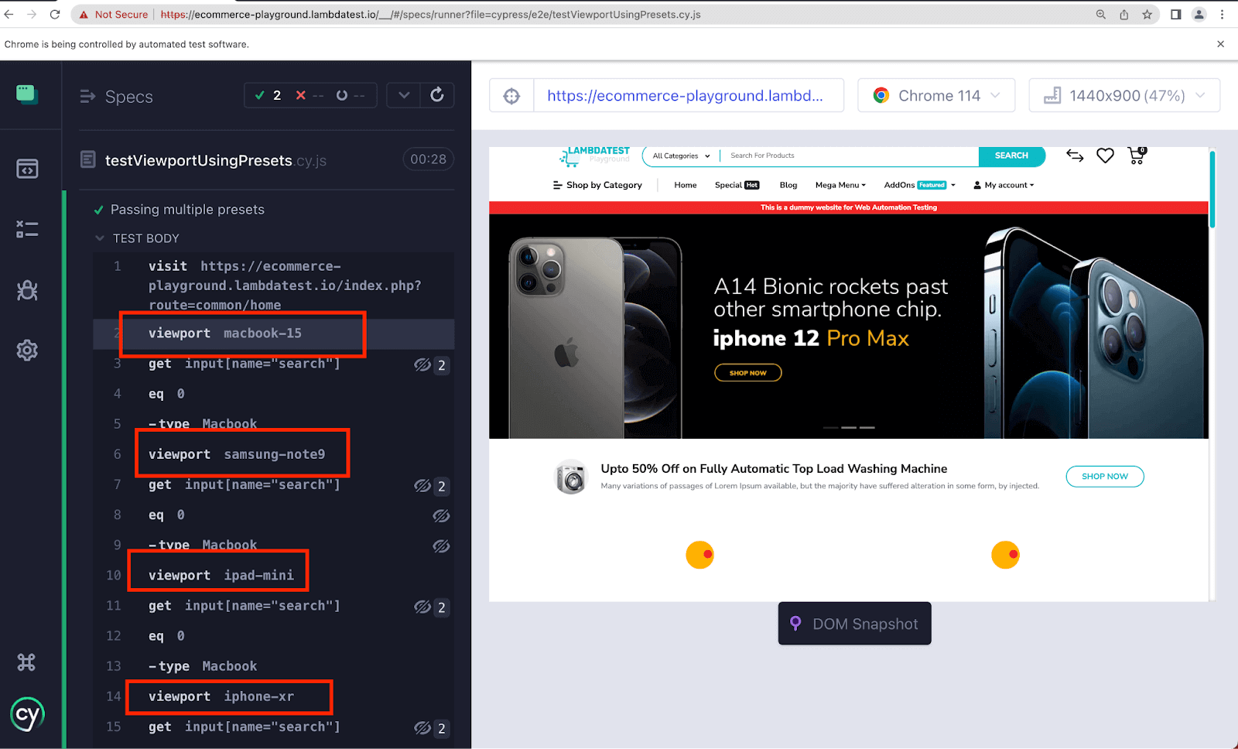Click the green project icon atop the sidebar
This screenshot has height=749, width=1238.
[x=27, y=94]
